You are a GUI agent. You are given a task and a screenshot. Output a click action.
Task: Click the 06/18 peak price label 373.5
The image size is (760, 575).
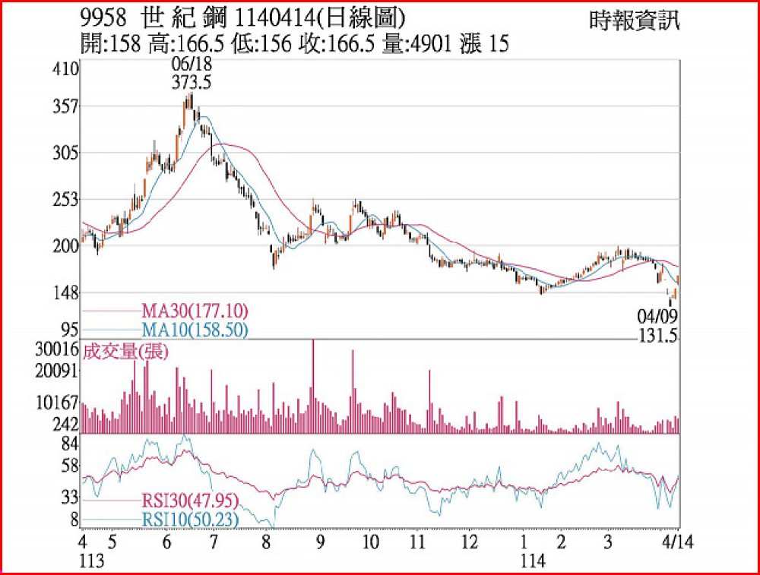[192, 84]
